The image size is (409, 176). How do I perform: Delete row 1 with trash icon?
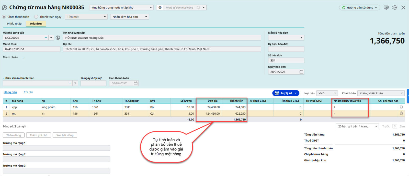pos(401,107)
